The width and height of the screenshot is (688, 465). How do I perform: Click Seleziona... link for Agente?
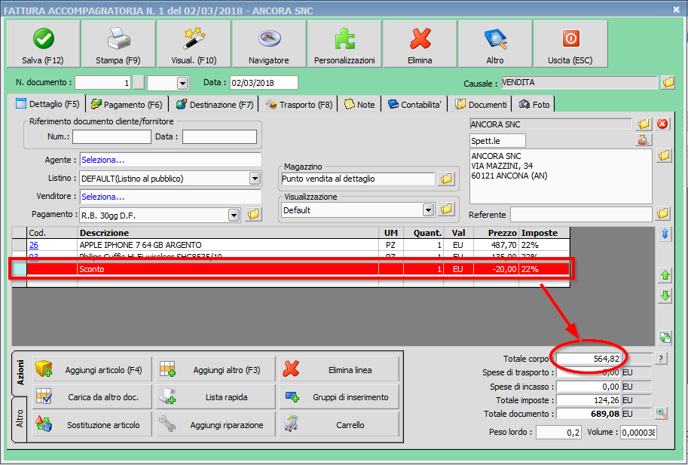point(102,160)
